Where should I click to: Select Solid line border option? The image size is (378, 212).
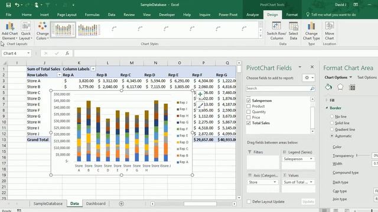click(332, 123)
